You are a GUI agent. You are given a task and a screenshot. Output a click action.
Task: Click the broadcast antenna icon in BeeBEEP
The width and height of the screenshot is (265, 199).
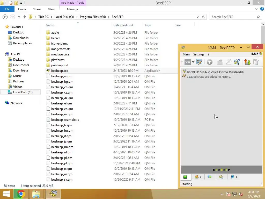[x=210, y=62]
